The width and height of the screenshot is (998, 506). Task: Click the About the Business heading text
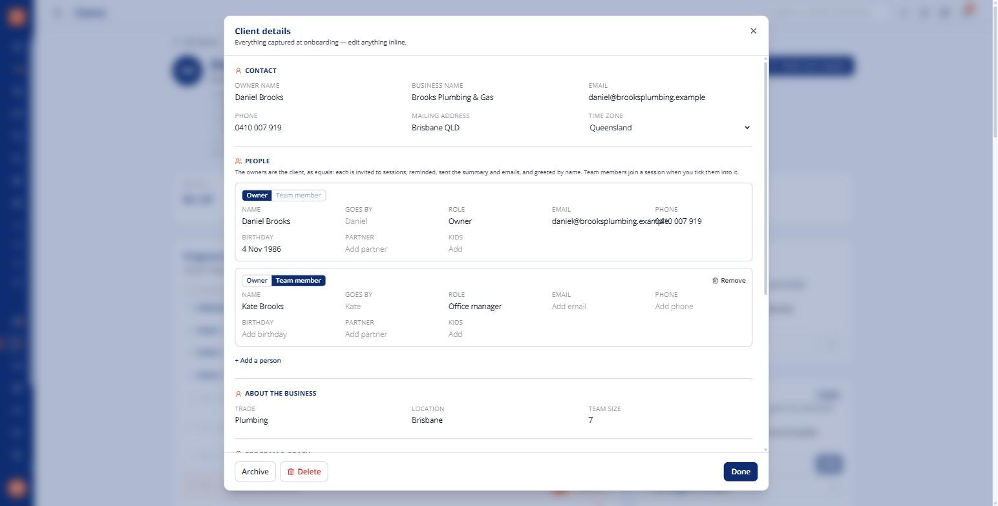coord(281,394)
